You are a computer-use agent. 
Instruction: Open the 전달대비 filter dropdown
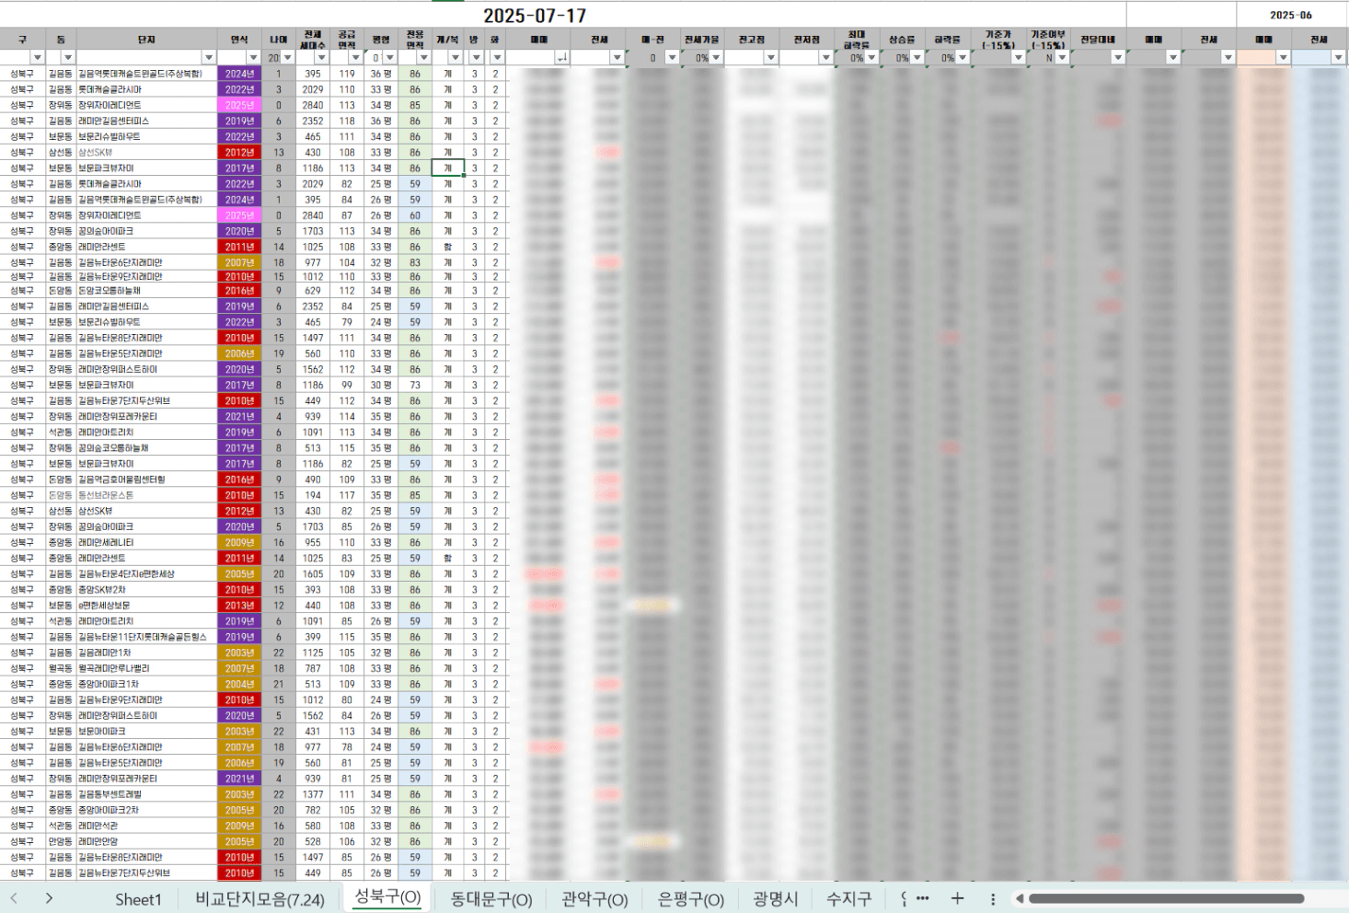point(1118,57)
